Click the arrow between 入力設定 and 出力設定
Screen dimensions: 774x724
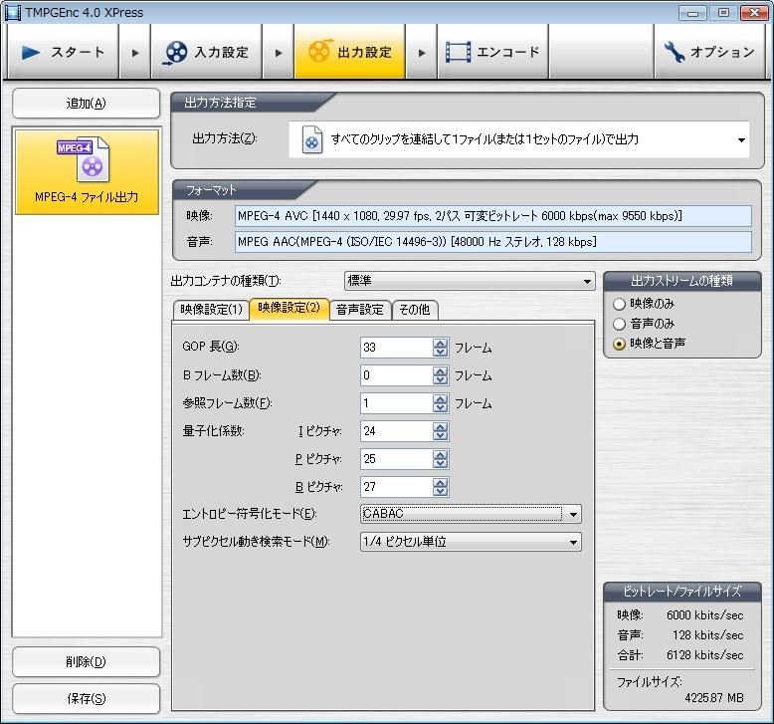(279, 53)
